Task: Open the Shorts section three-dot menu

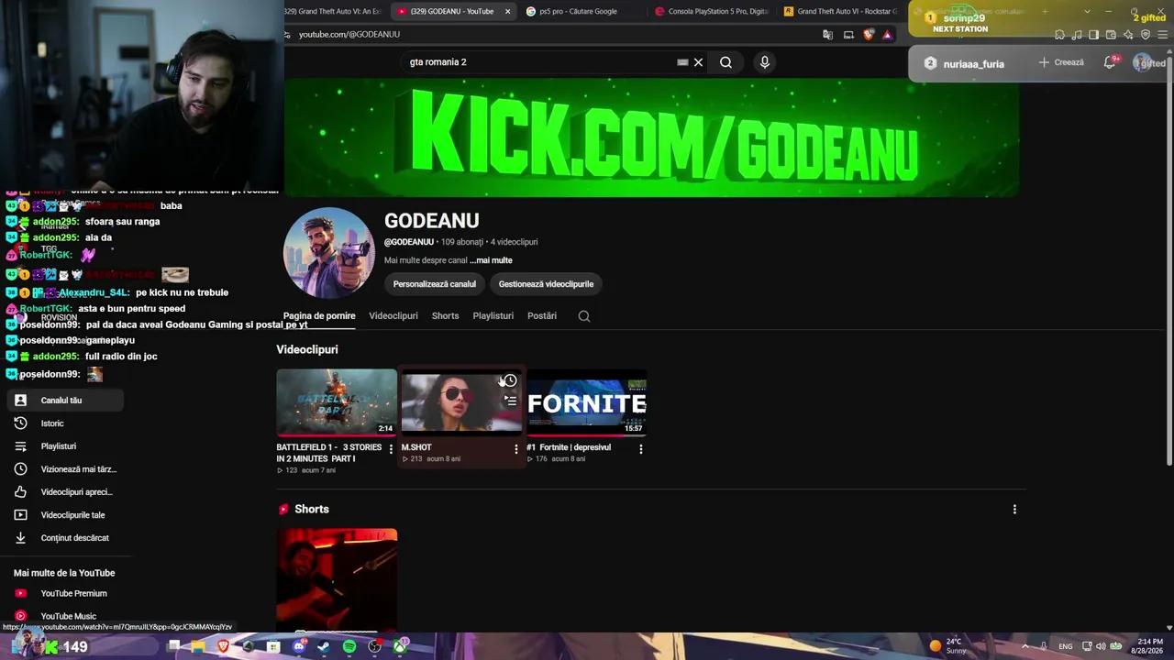Action: (1014, 509)
